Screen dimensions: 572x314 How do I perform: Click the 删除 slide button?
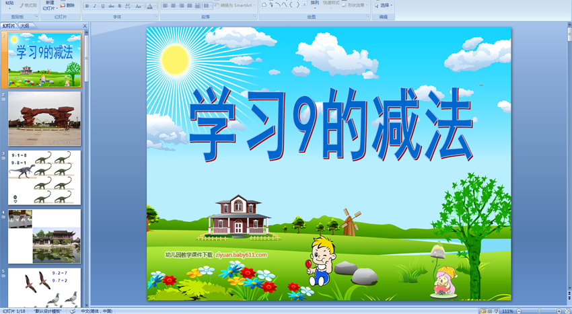coord(67,5)
